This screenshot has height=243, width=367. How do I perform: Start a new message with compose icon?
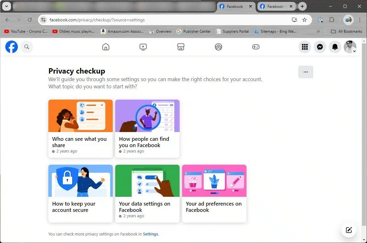pos(349,230)
